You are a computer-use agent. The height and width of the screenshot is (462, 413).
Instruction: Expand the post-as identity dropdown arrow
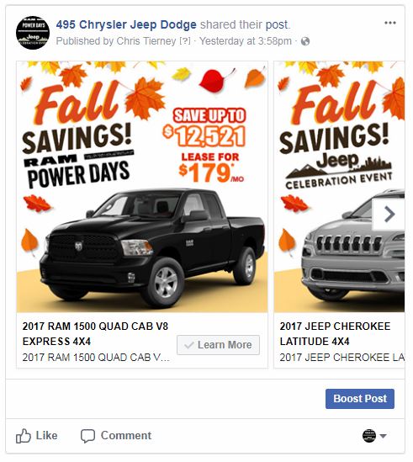coord(383,436)
